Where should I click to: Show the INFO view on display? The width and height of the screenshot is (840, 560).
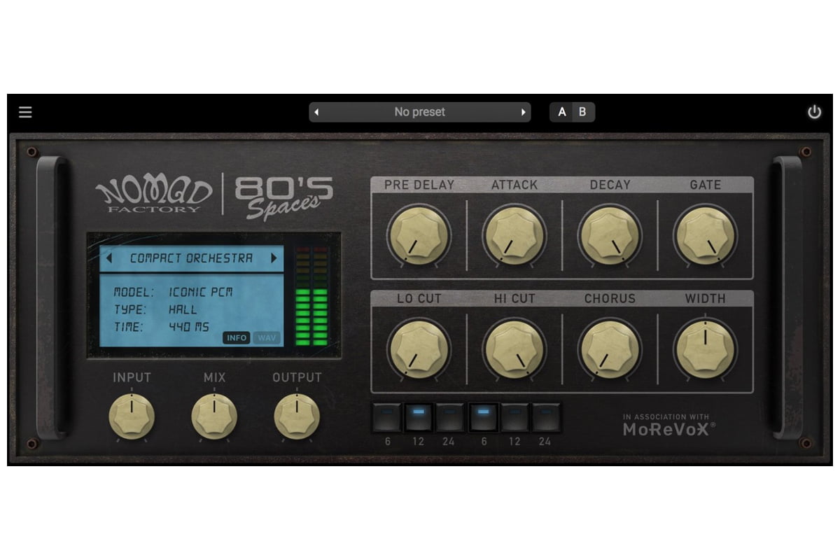[237, 337]
